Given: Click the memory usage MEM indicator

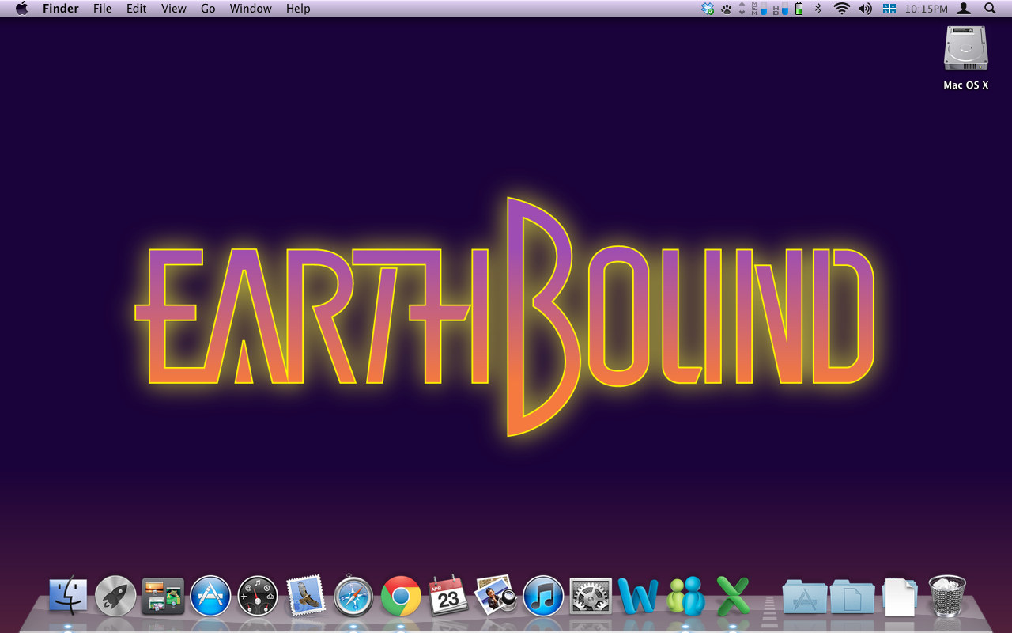Looking at the screenshot, I should pos(759,9).
